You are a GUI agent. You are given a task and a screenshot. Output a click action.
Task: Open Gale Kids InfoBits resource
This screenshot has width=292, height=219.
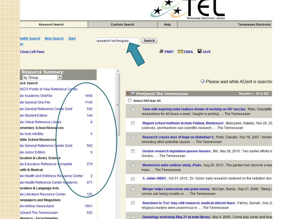[x=32, y=134]
